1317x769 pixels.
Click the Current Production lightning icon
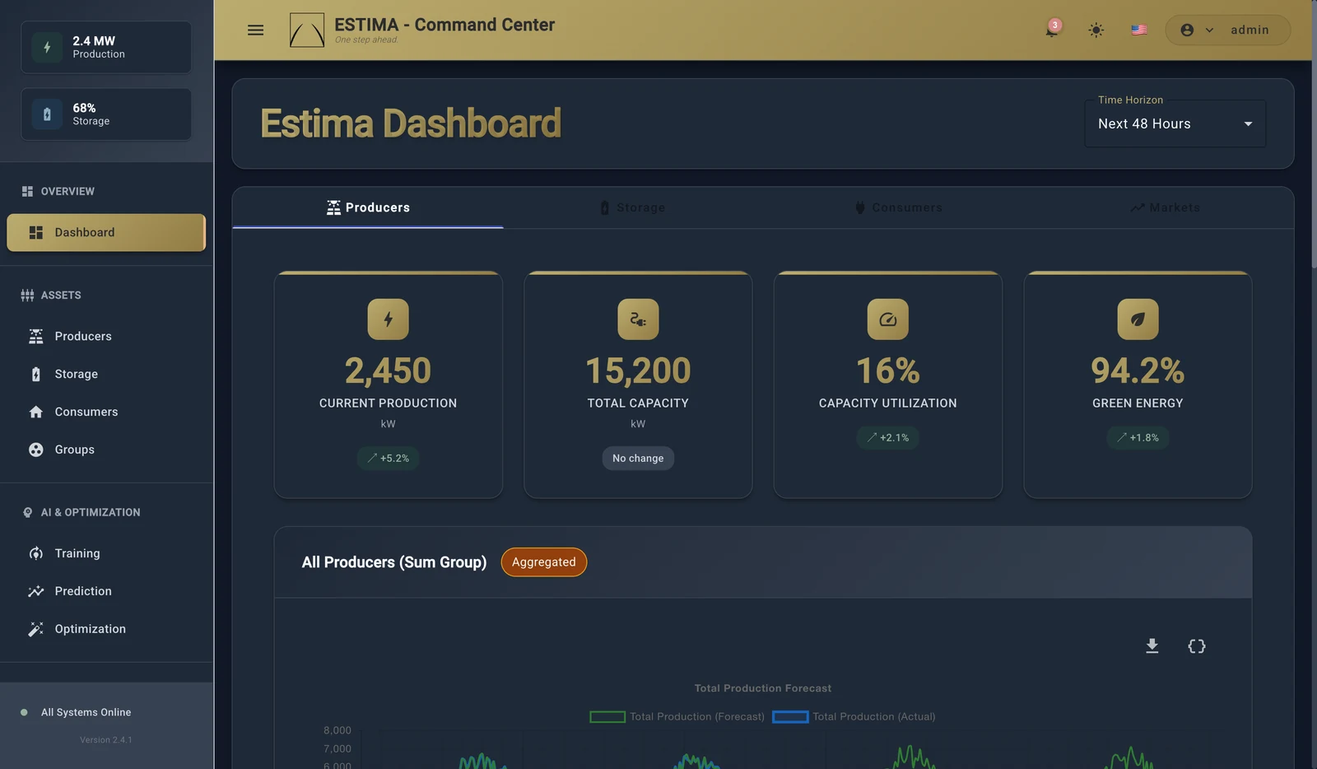click(388, 319)
